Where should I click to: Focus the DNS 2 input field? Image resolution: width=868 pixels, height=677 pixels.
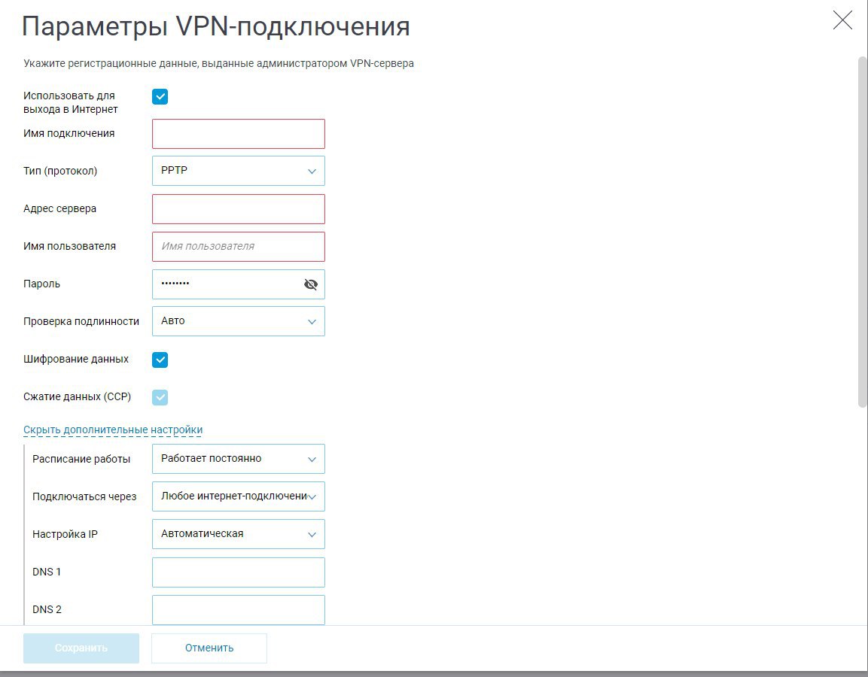(239, 610)
